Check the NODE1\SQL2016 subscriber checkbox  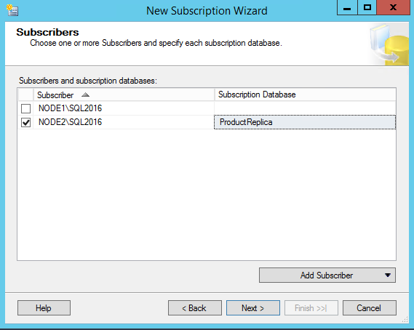tap(26, 108)
